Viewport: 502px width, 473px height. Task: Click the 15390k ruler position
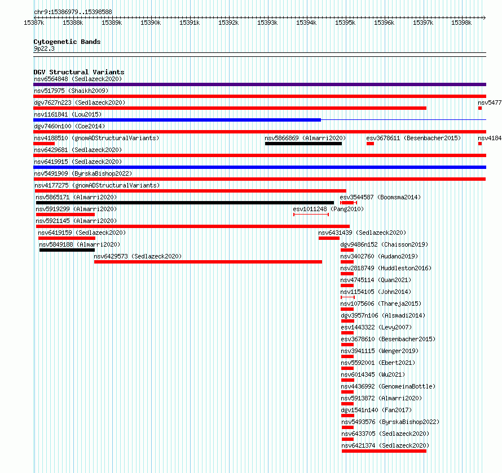click(x=151, y=23)
